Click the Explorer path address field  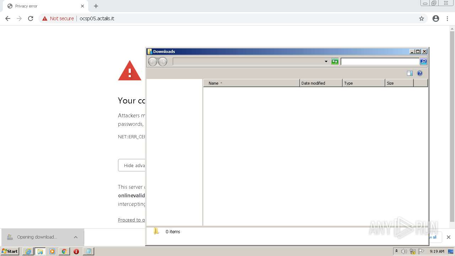[248, 62]
